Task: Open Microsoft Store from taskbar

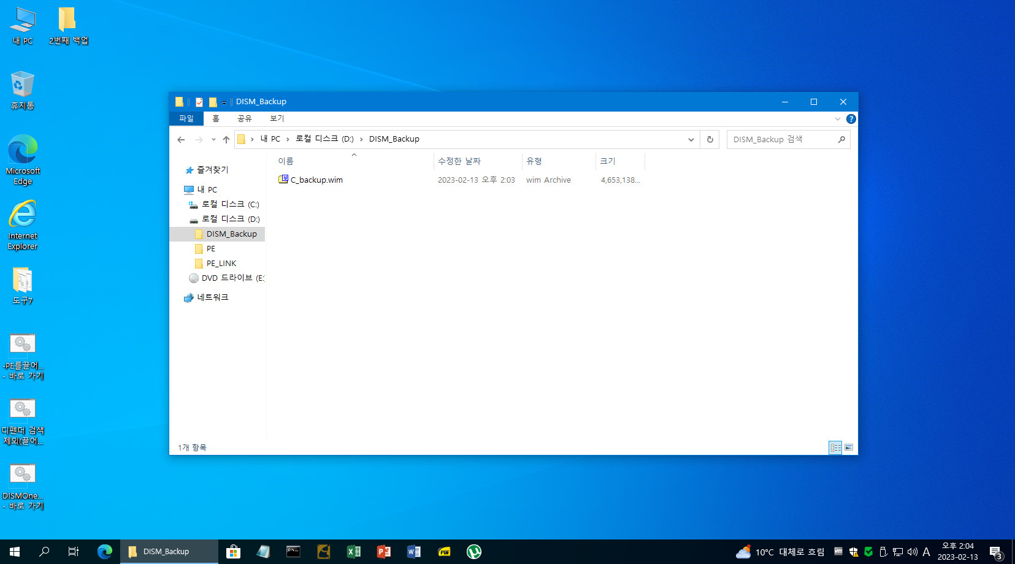Action: pos(233,552)
